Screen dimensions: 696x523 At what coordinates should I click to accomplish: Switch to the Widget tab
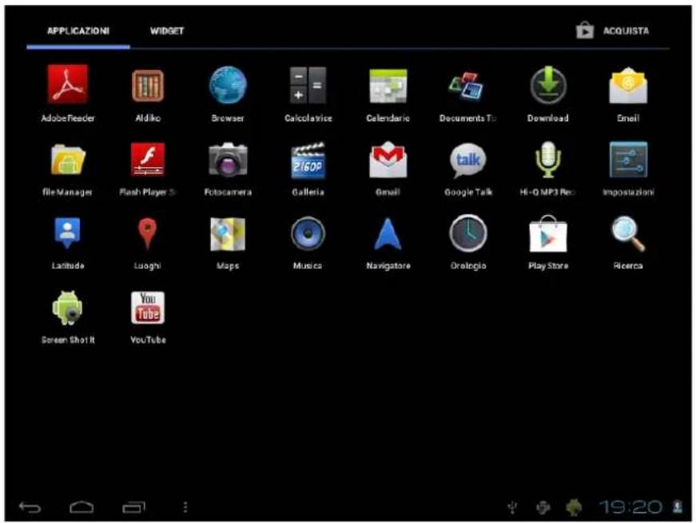click(167, 31)
